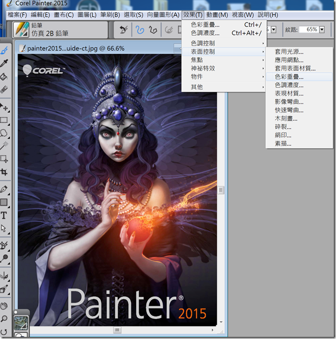Viewport: 336px width, 339px height.
Task: Select the Text tool
Action: coord(4,216)
